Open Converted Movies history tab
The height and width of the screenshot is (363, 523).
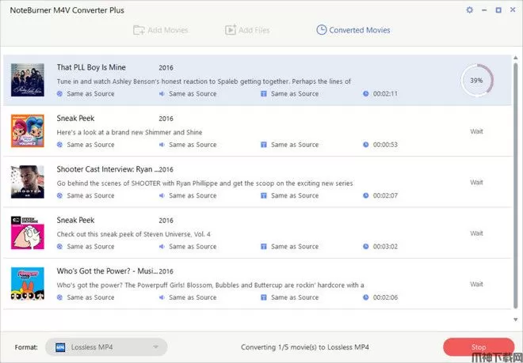pos(353,30)
